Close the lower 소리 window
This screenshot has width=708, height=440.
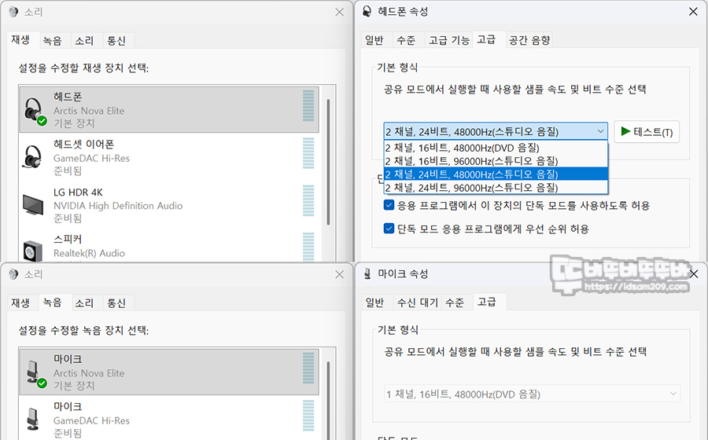coord(340,274)
